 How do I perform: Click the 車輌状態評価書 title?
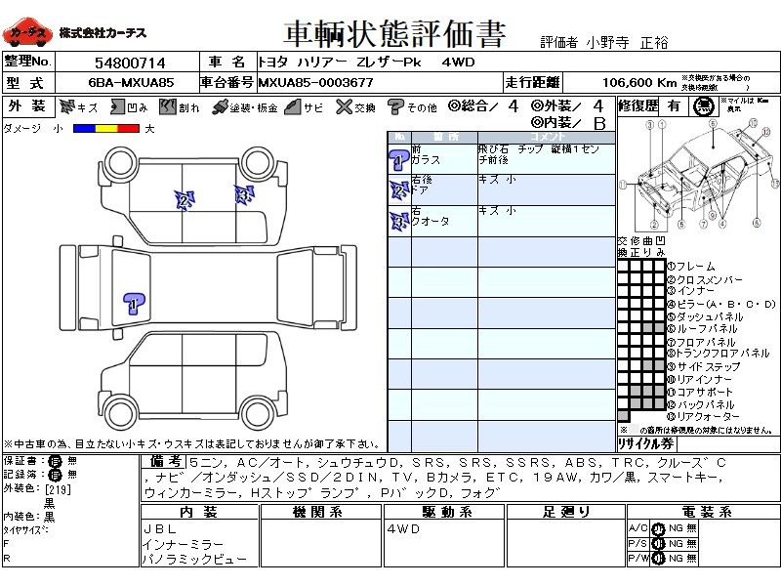point(394,34)
